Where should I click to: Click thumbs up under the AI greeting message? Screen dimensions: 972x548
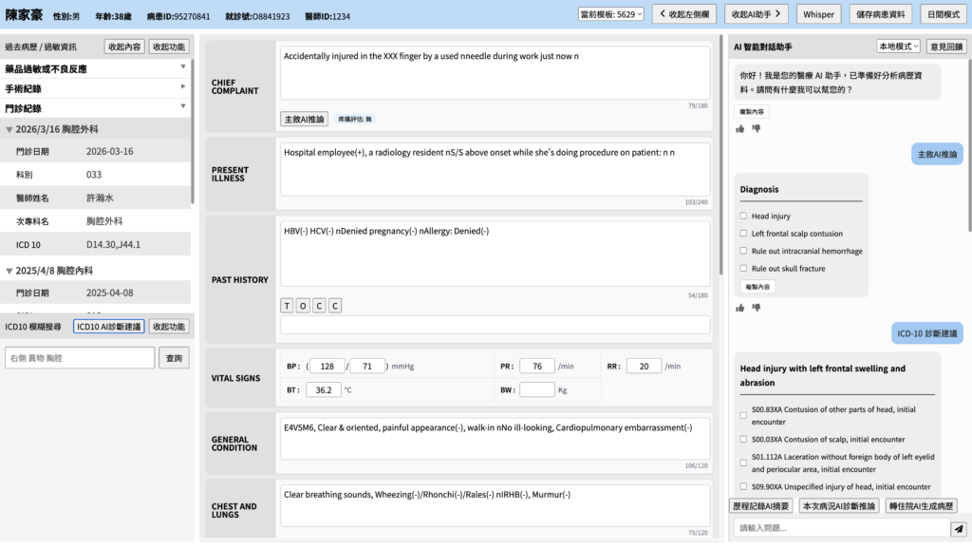[739, 129]
